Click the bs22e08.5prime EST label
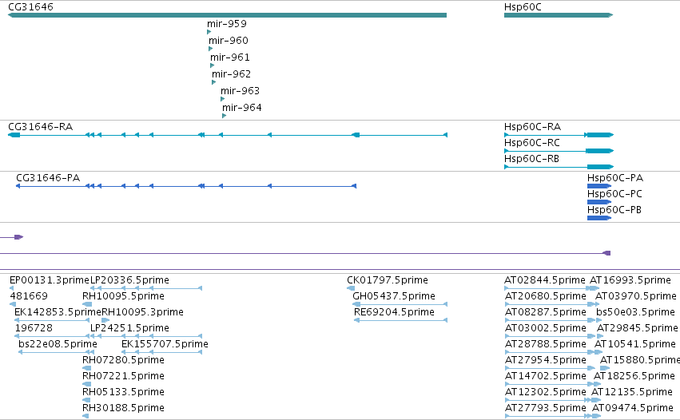 pyautogui.click(x=58, y=343)
